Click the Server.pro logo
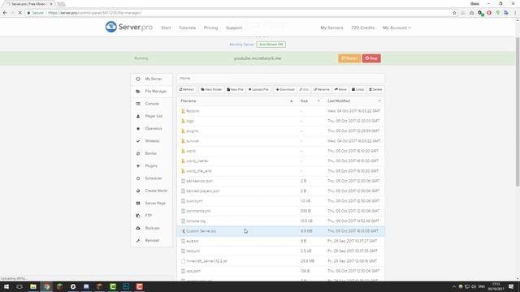Screen dimensions: 520x292 click(x=128, y=27)
